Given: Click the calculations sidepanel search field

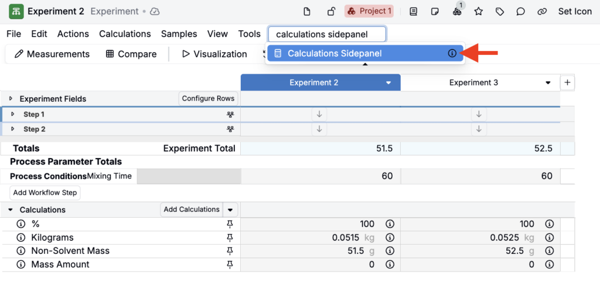Looking at the screenshot, I should click(327, 35).
